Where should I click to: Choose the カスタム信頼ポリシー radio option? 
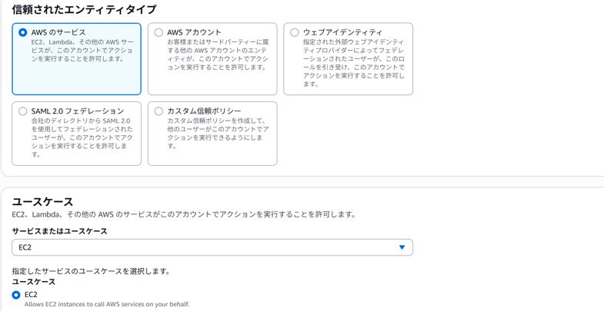[x=159, y=111]
